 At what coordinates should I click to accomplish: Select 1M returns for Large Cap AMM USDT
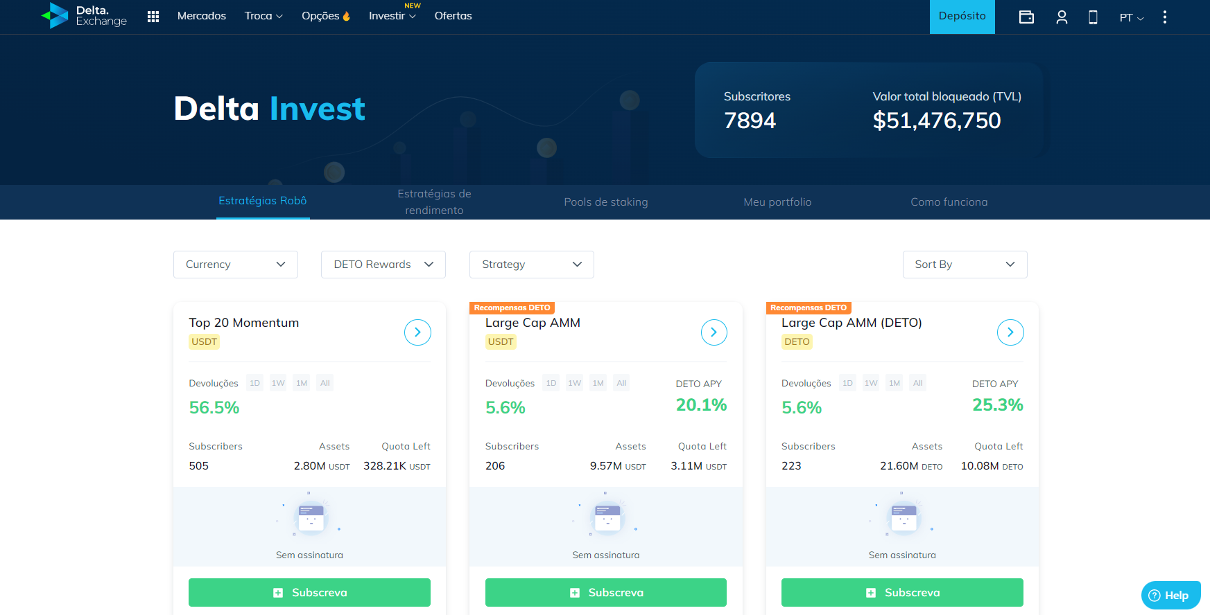pyautogui.click(x=598, y=383)
